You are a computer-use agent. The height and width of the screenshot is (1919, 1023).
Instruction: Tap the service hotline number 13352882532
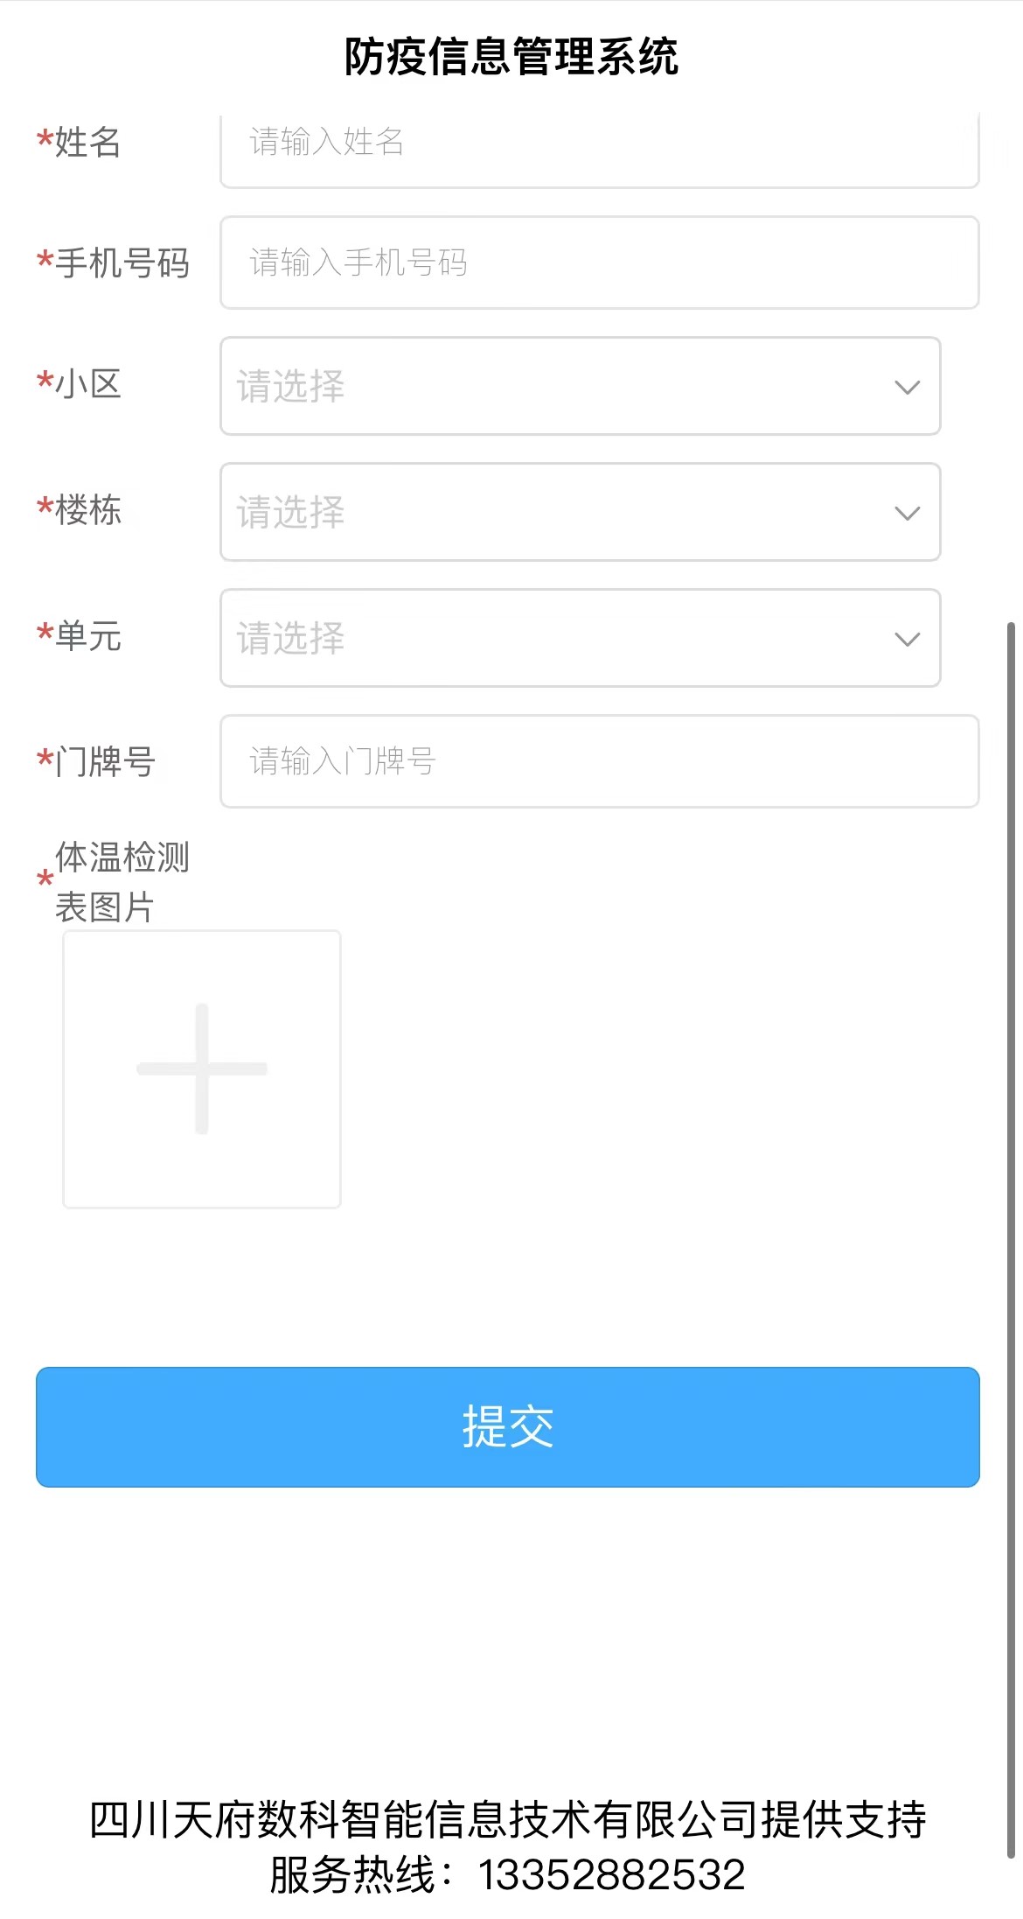(x=612, y=1875)
